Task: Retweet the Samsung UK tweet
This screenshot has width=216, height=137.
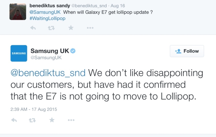Action: [x=33, y=120]
